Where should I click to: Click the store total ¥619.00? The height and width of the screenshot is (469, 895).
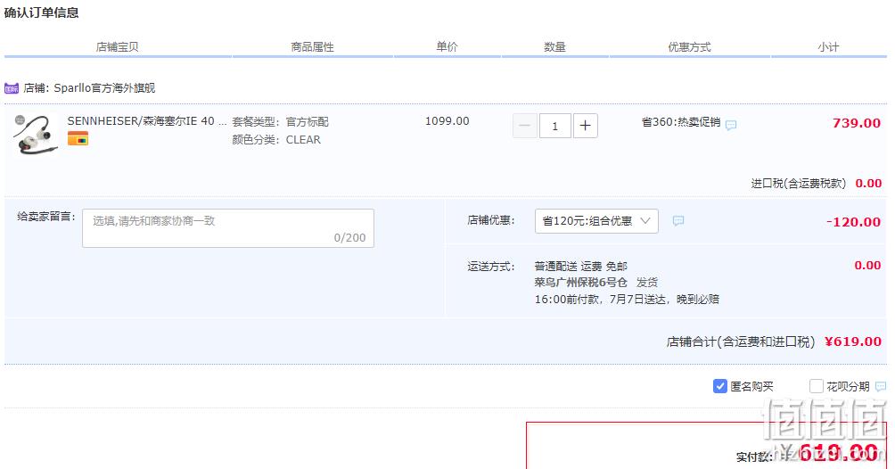(853, 341)
